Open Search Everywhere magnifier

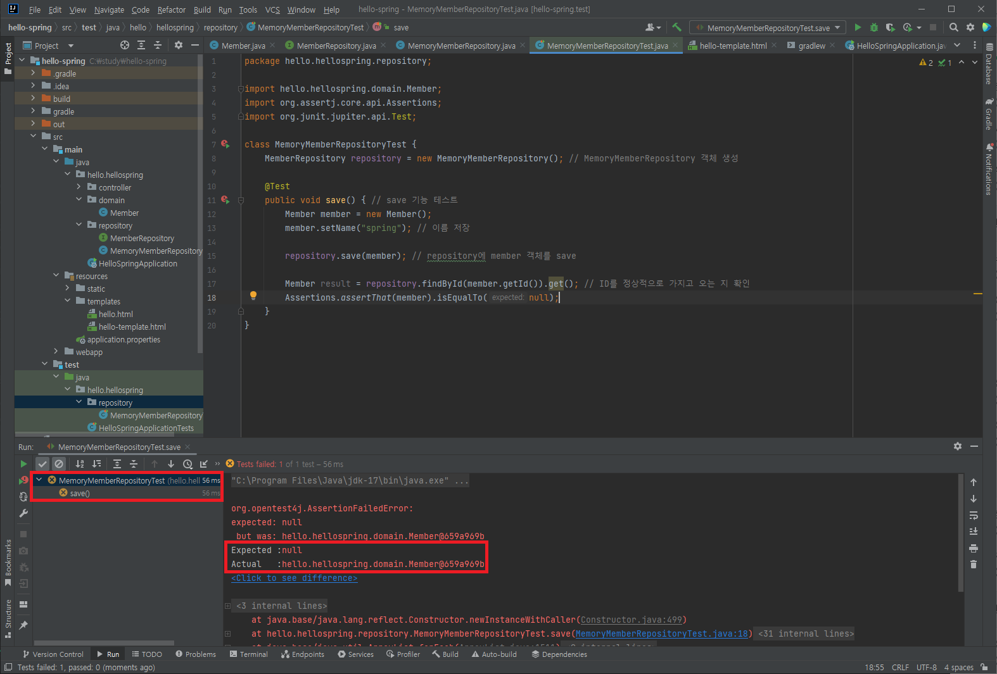954,27
